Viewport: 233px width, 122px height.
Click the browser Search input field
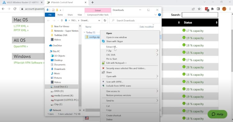(200, 15)
